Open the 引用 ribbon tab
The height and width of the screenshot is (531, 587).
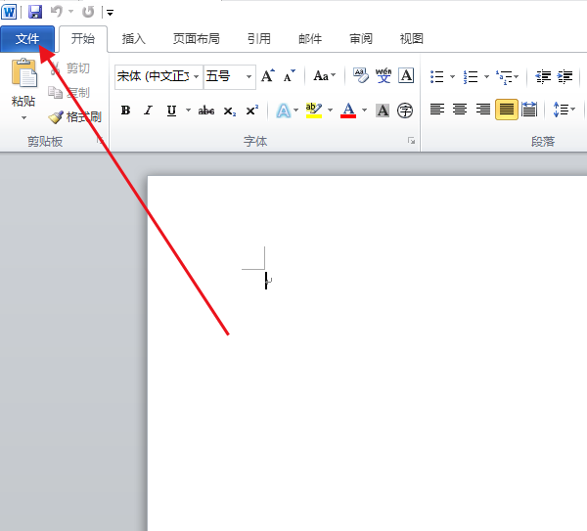click(259, 39)
